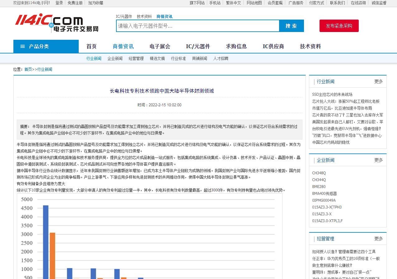Select the 技术资料 search tab
The width and height of the screenshot is (397, 279).
[x=144, y=16]
